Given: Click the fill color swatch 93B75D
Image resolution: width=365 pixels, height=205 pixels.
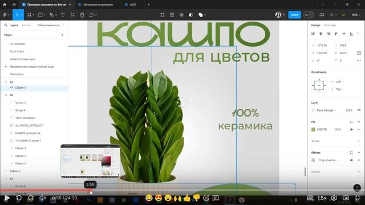Looking at the screenshot, I should tap(313, 129).
